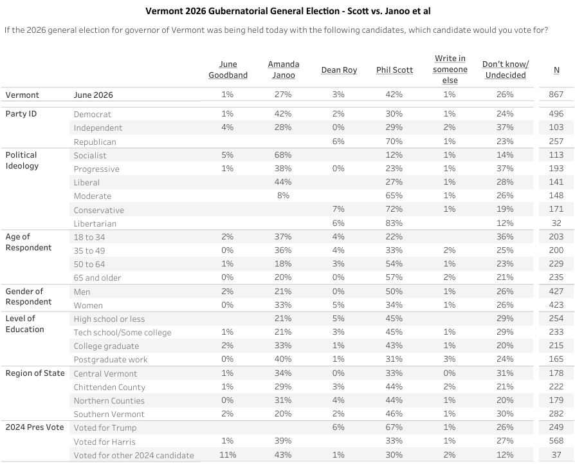Click the N column header

(x=556, y=70)
